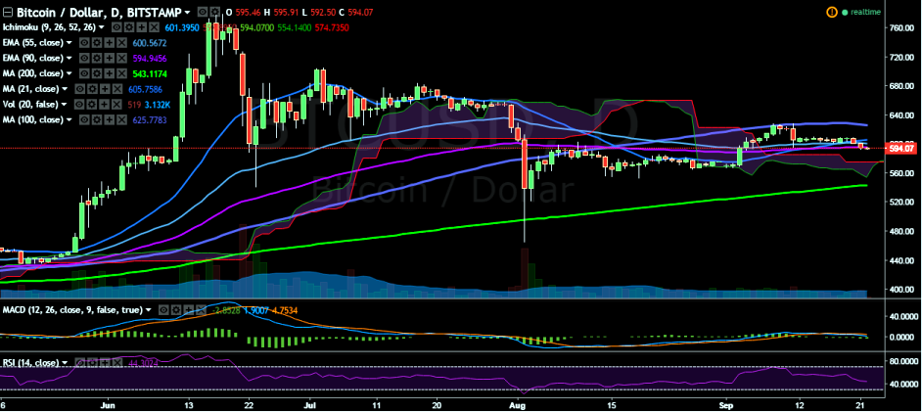
Task: Remove the Ichimoku indicator with its X icon
Action: [x=154, y=27]
